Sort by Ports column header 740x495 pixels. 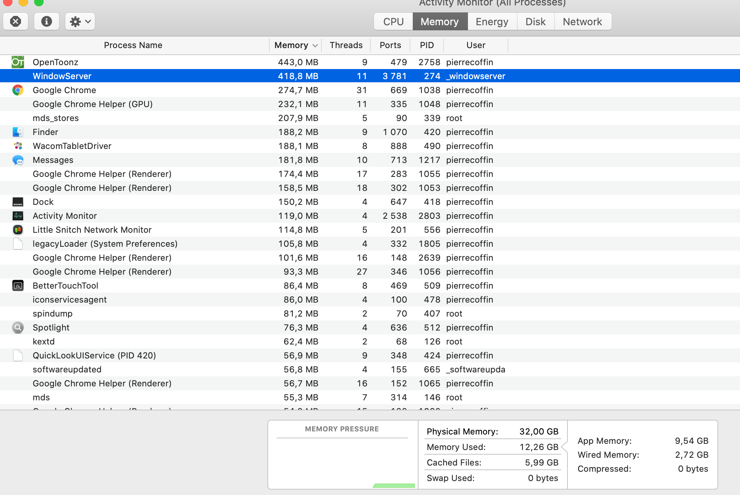[390, 45]
